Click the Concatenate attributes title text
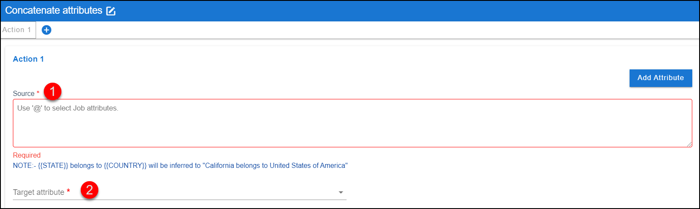700x209 pixels. [x=54, y=11]
